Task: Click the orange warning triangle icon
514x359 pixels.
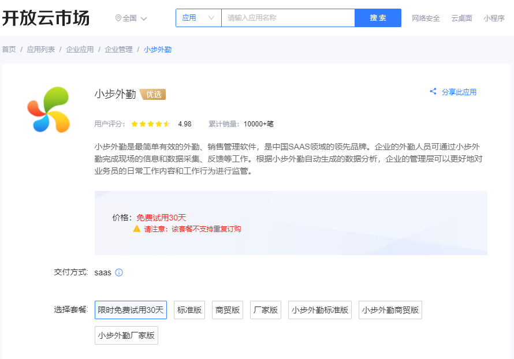Action: [x=137, y=229]
